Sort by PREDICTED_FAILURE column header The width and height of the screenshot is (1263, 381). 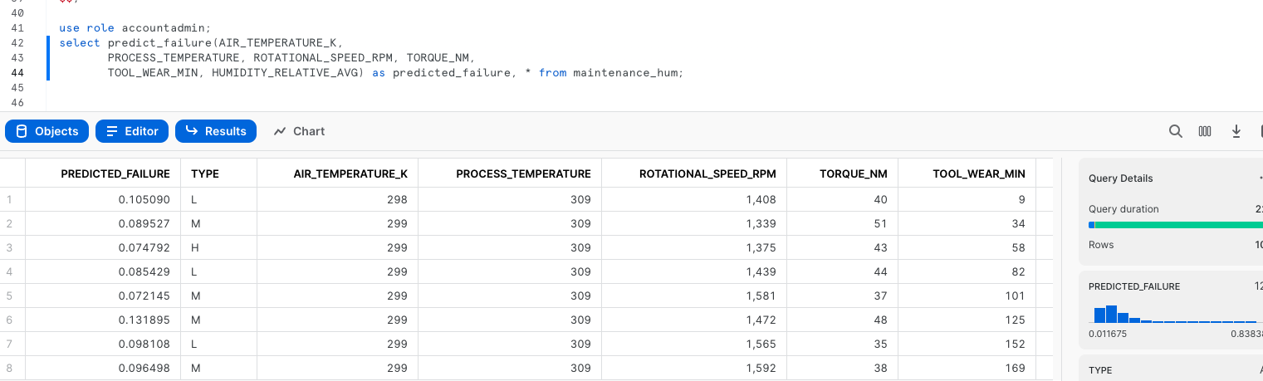coord(115,173)
